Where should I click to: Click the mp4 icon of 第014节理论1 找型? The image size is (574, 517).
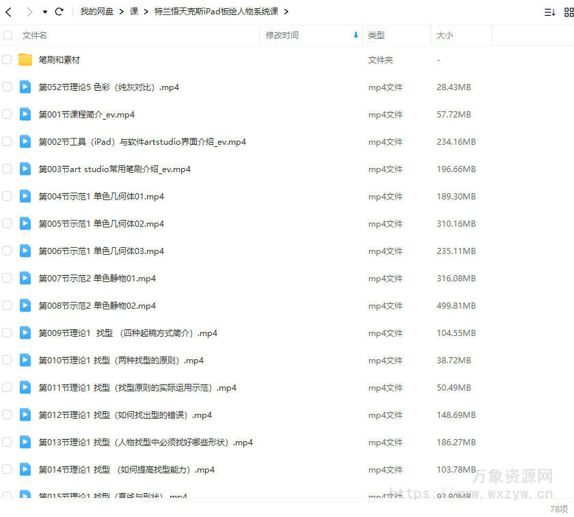click(x=25, y=469)
